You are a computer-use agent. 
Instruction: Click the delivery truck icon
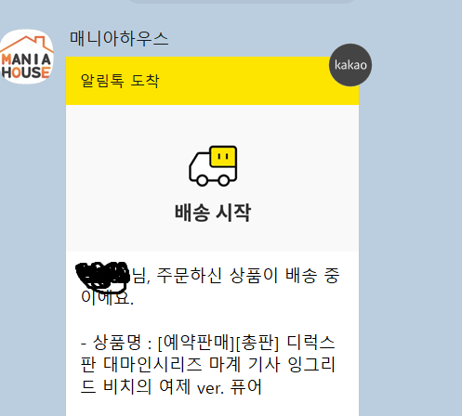[x=213, y=166]
